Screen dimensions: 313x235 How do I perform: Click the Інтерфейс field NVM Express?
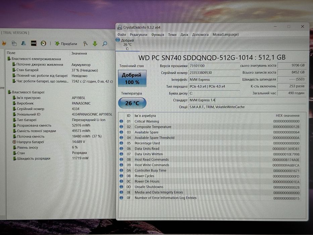pyautogui.click(x=214, y=80)
